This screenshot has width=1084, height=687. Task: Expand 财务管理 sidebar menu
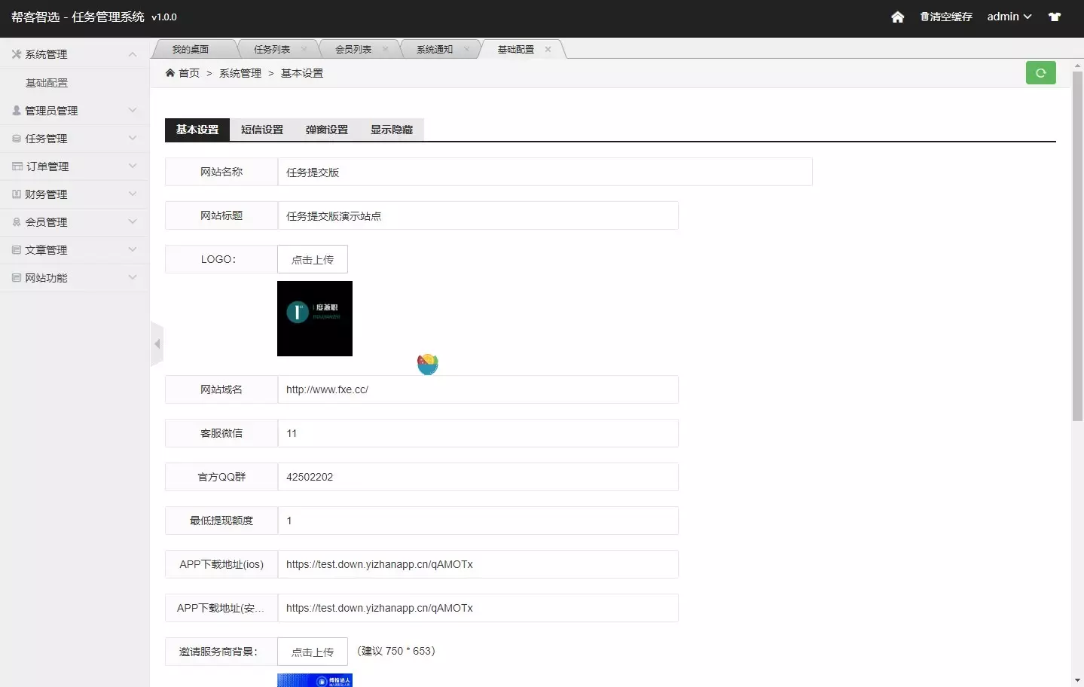75,194
